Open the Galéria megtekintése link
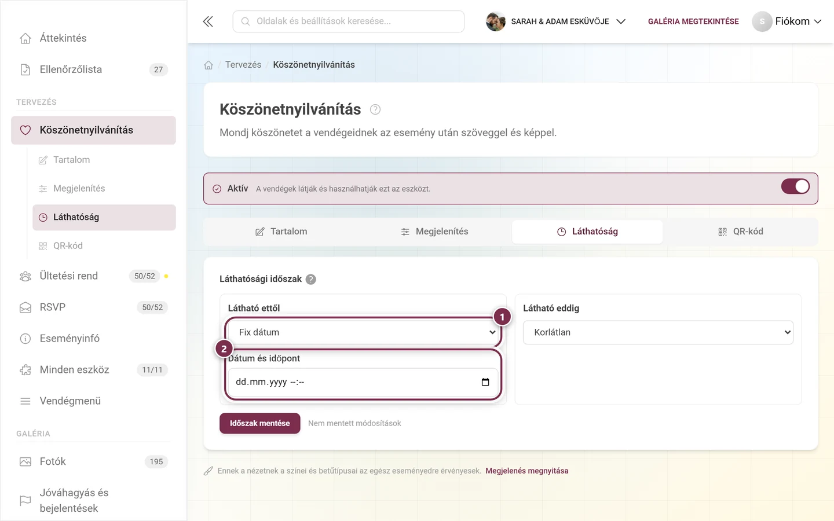The height and width of the screenshot is (521, 834). 693,21
